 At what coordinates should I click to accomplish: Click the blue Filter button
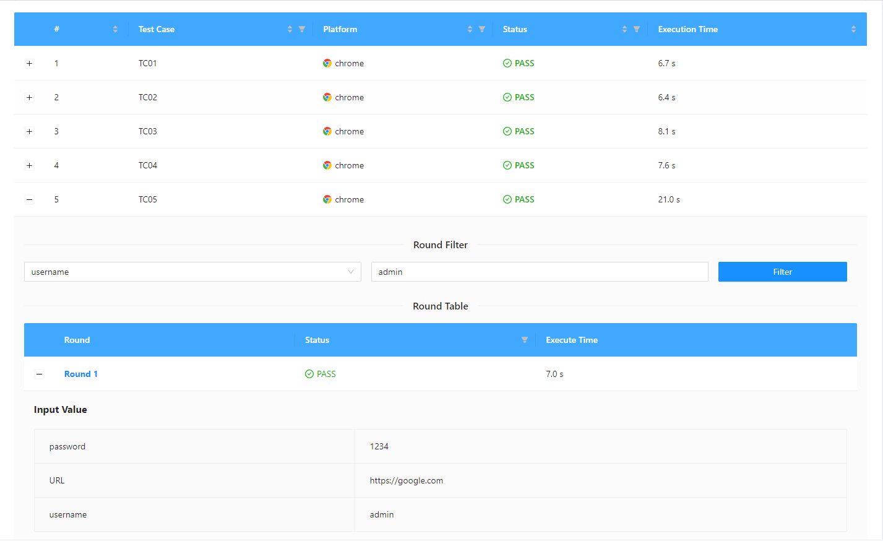(782, 272)
